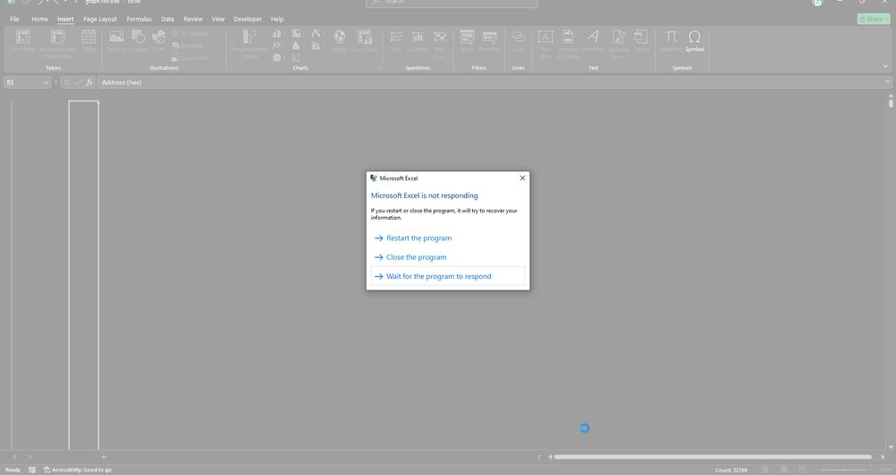Open the Charts group dialog launcher

pos(378,68)
